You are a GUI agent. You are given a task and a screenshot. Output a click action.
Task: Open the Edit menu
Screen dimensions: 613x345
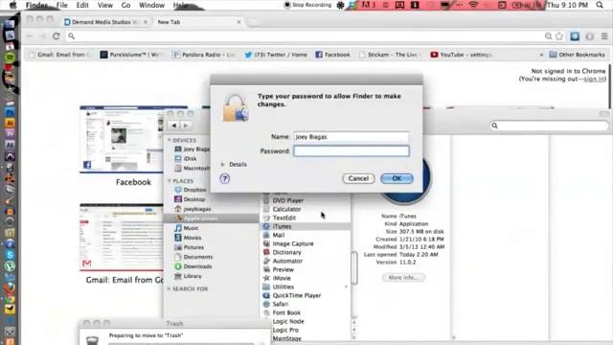point(82,5)
